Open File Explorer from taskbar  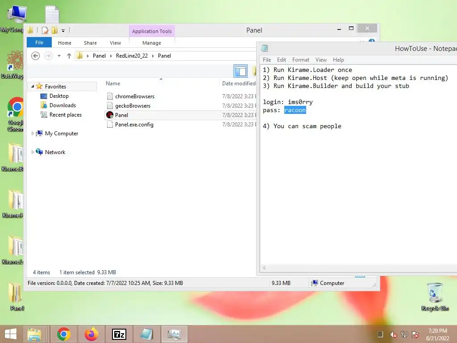click(34, 334)
